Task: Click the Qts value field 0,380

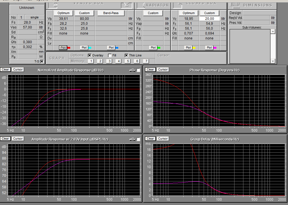Action: tap(27, 42)
